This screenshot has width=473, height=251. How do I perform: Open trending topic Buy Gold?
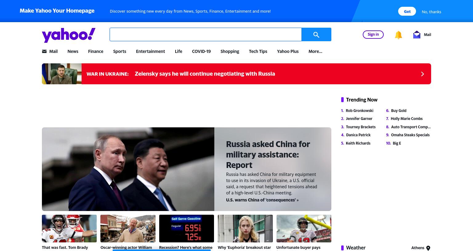tap(398, 111)
